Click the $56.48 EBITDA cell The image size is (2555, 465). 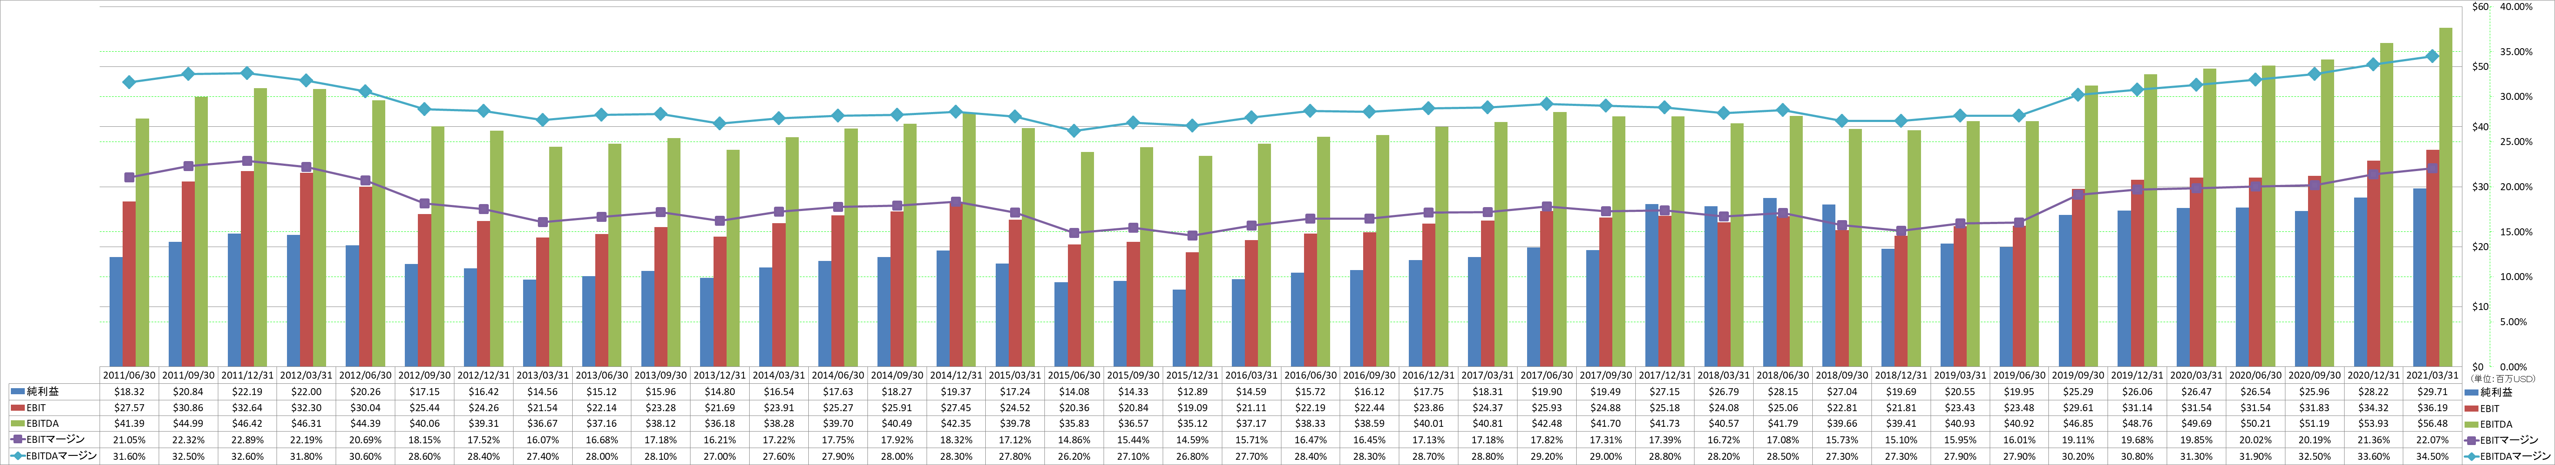pyautogui.click(x=2433, y=423)
